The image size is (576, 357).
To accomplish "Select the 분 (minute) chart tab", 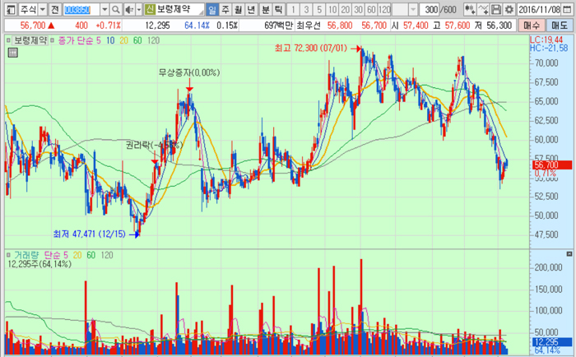I will point(265,9).
